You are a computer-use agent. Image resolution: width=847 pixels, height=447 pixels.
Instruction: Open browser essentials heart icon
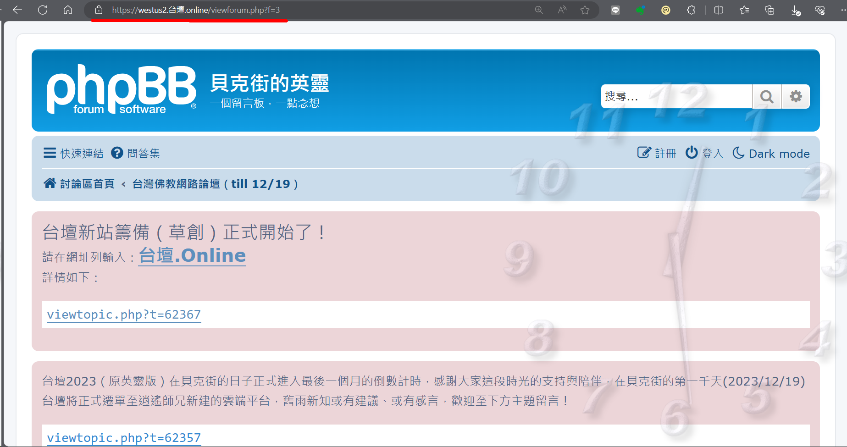click(x=820, y=10)
